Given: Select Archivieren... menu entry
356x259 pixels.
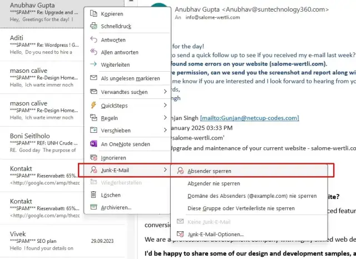Looking at the screenshot, I should tap(127, 207).
